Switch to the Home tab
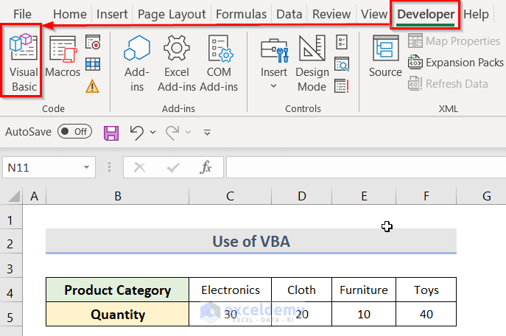 [x=70, y=14]
